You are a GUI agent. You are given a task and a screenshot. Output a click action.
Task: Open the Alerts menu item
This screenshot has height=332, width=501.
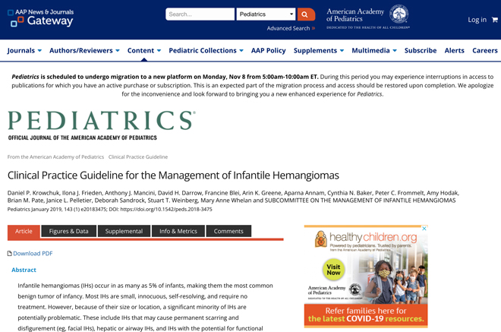coord(455,51)
